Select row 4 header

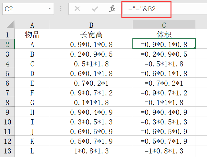(x=7, y=63)
